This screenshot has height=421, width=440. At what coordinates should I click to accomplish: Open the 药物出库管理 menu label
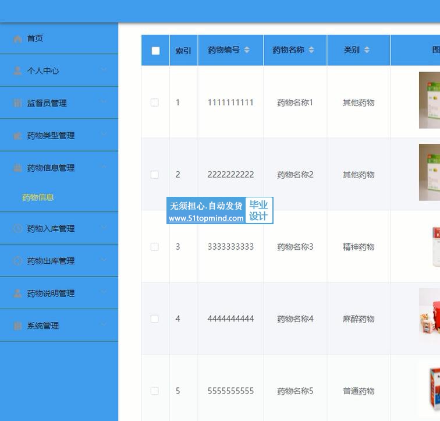point(51,261)
